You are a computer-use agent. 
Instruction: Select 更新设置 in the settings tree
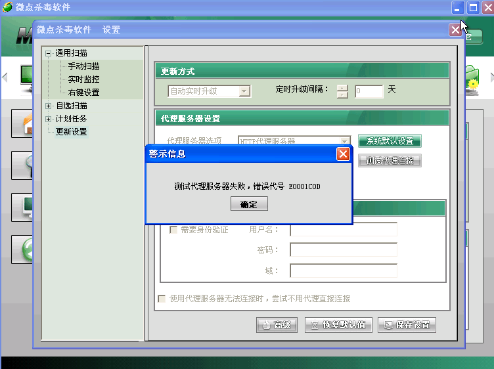(x=72, y=132)
